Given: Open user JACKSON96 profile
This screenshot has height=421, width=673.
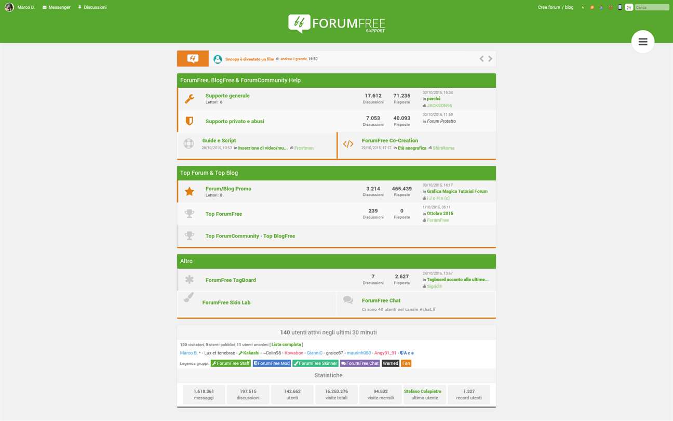Looking at the screenshot, I should click(439, 106).
